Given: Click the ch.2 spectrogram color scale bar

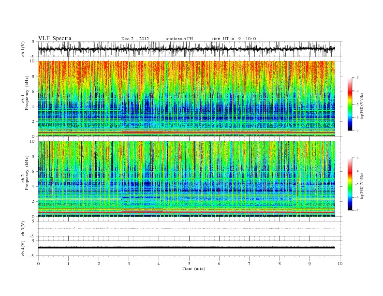Looking at the screenshot, I should (350, 184).
